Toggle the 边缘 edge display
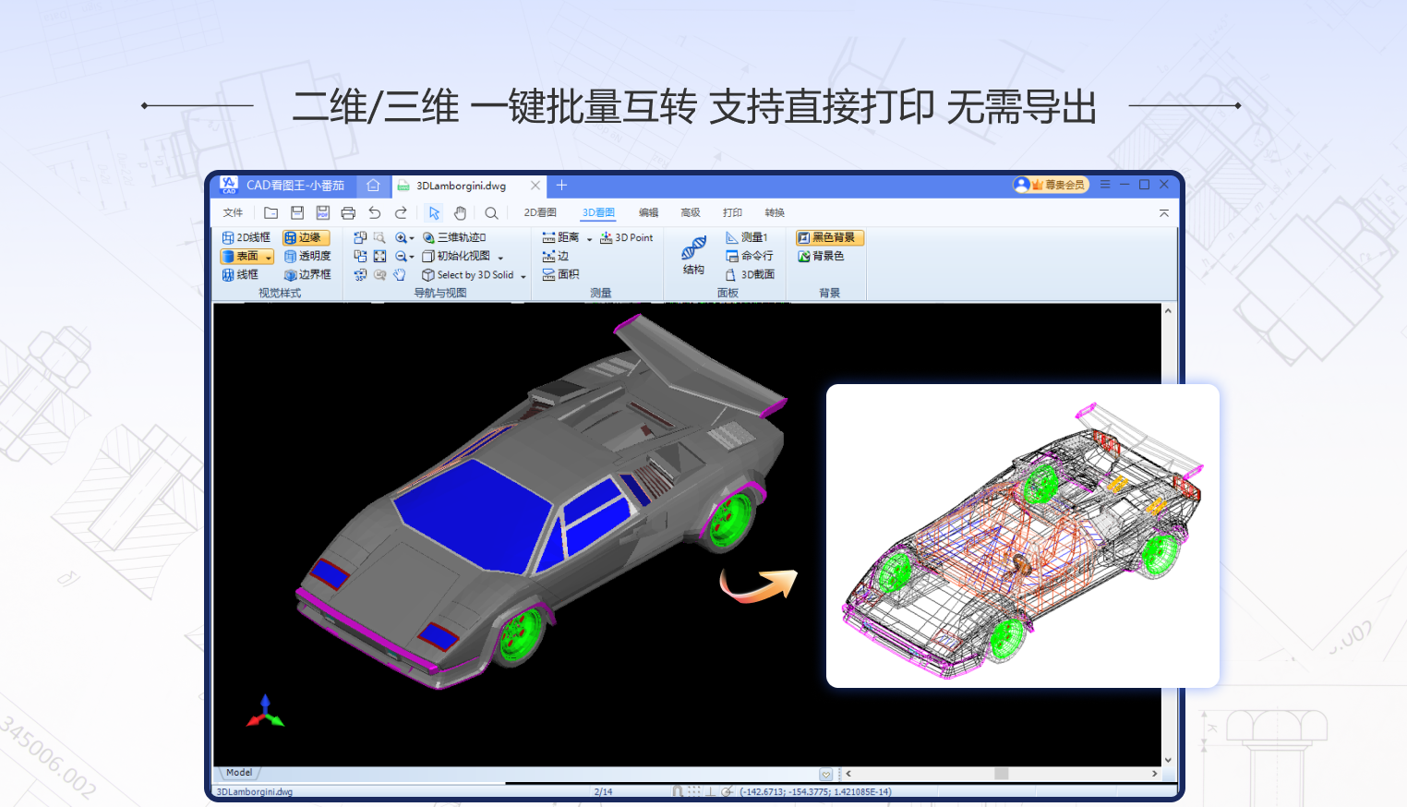Image resolution: width=1407 pixels, height=807 pixels. click(x=305, y=238)
